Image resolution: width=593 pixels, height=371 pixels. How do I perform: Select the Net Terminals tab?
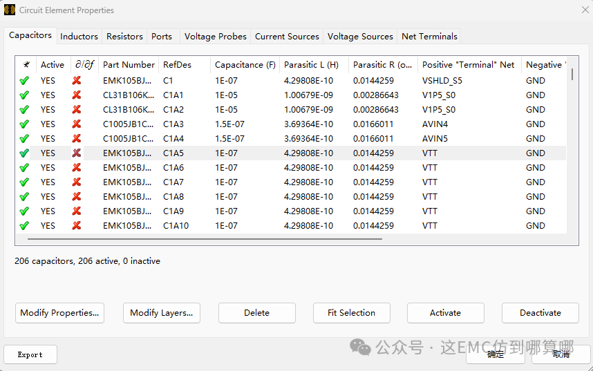429,37
